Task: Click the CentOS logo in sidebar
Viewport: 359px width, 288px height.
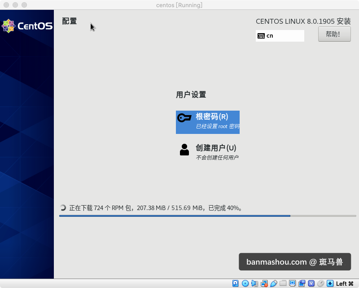Action: [x=27, y=26]
